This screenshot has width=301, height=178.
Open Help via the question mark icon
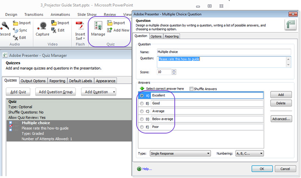click(x=139, y=169)
